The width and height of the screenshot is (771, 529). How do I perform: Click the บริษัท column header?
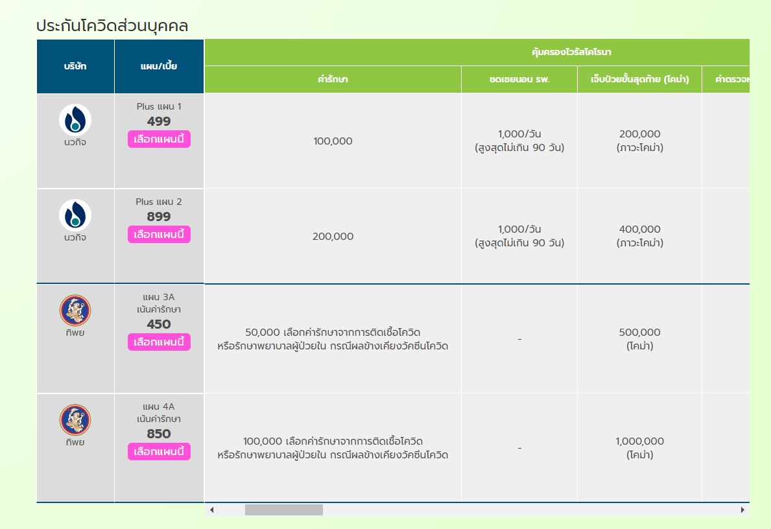pos(75,66)
